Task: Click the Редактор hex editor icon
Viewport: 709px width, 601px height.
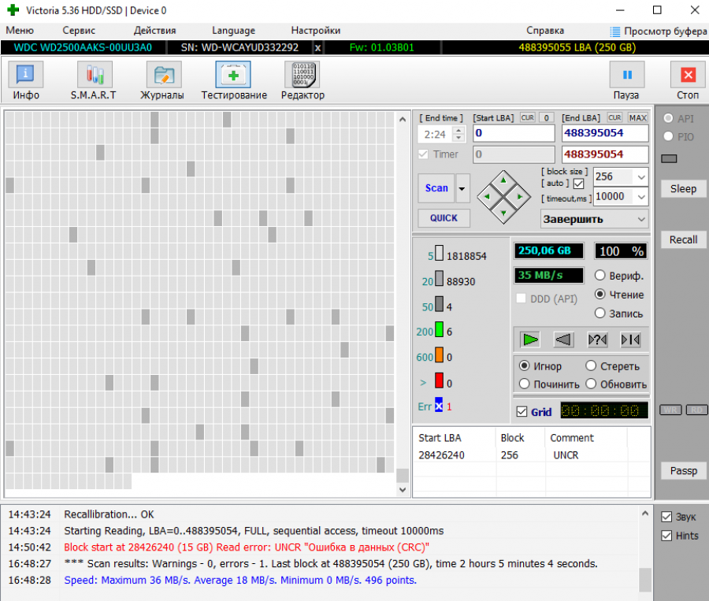Action: pyautogui.click(x=302, y=76)
